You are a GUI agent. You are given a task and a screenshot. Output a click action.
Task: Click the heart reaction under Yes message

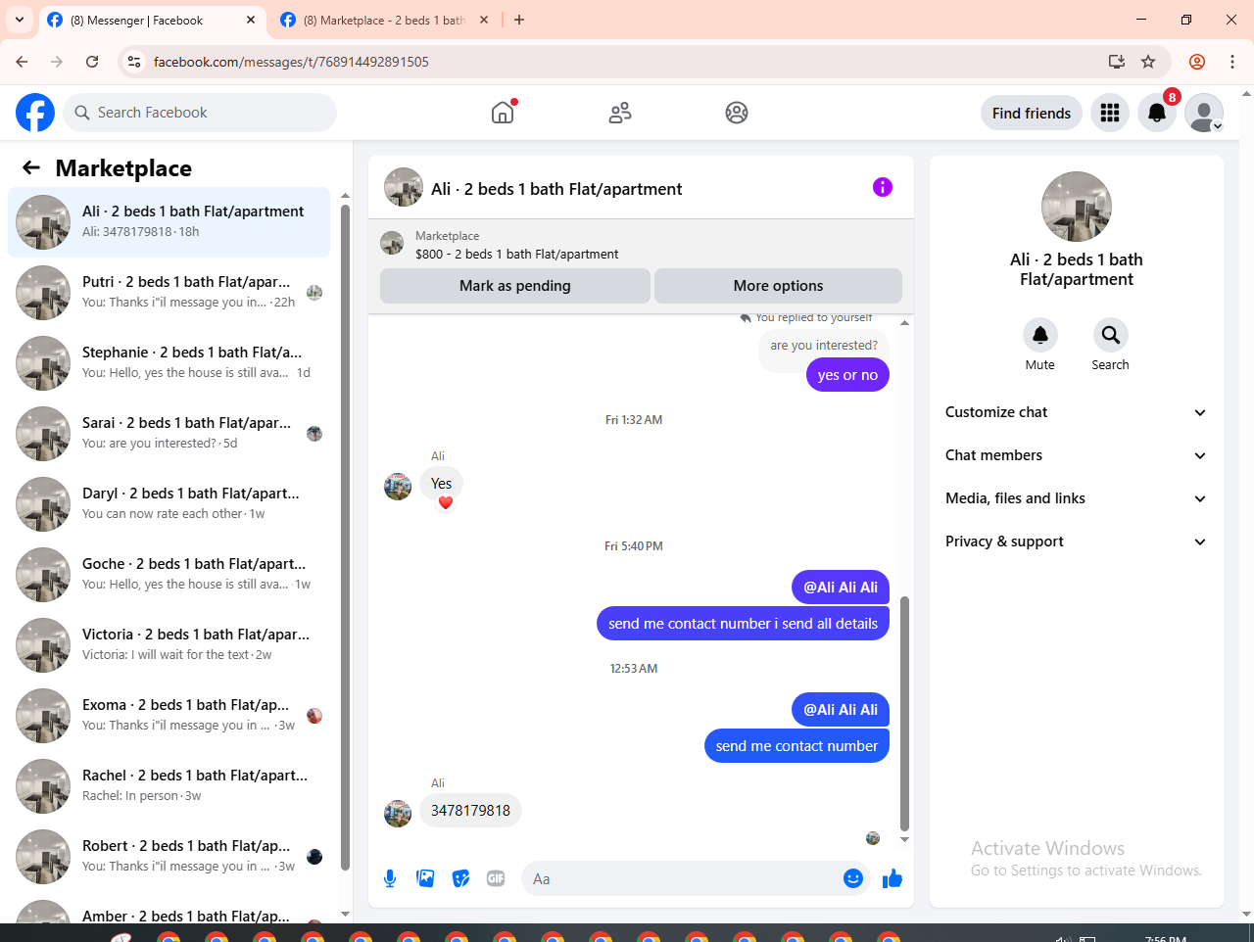tap(446, 503)
